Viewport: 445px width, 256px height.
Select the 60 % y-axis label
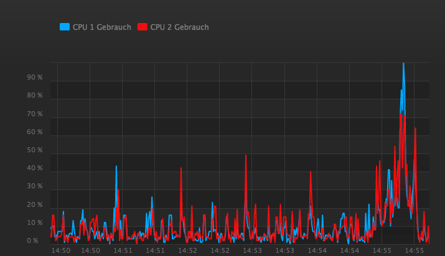35,132
